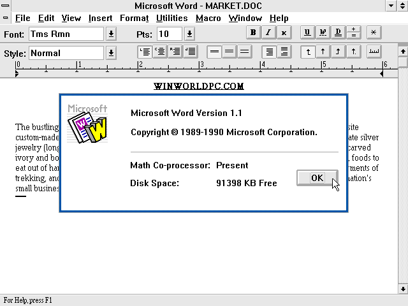Toggle Italic formatting in the ribbon
The image size is (408, 306).
[x=268, y=33]
